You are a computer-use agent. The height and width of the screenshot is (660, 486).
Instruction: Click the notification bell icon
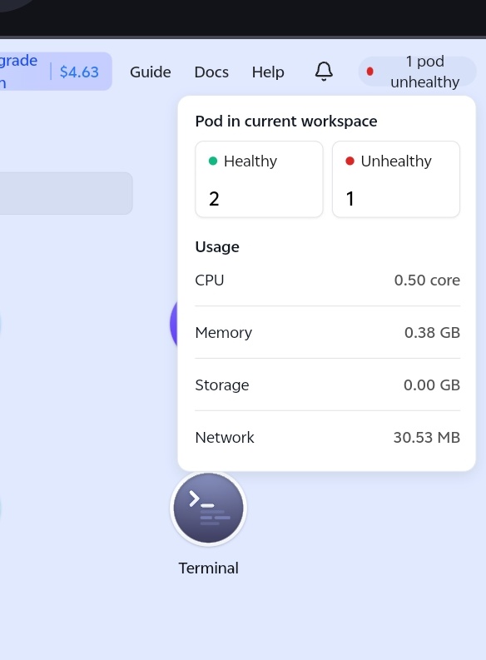coord(324,72)
